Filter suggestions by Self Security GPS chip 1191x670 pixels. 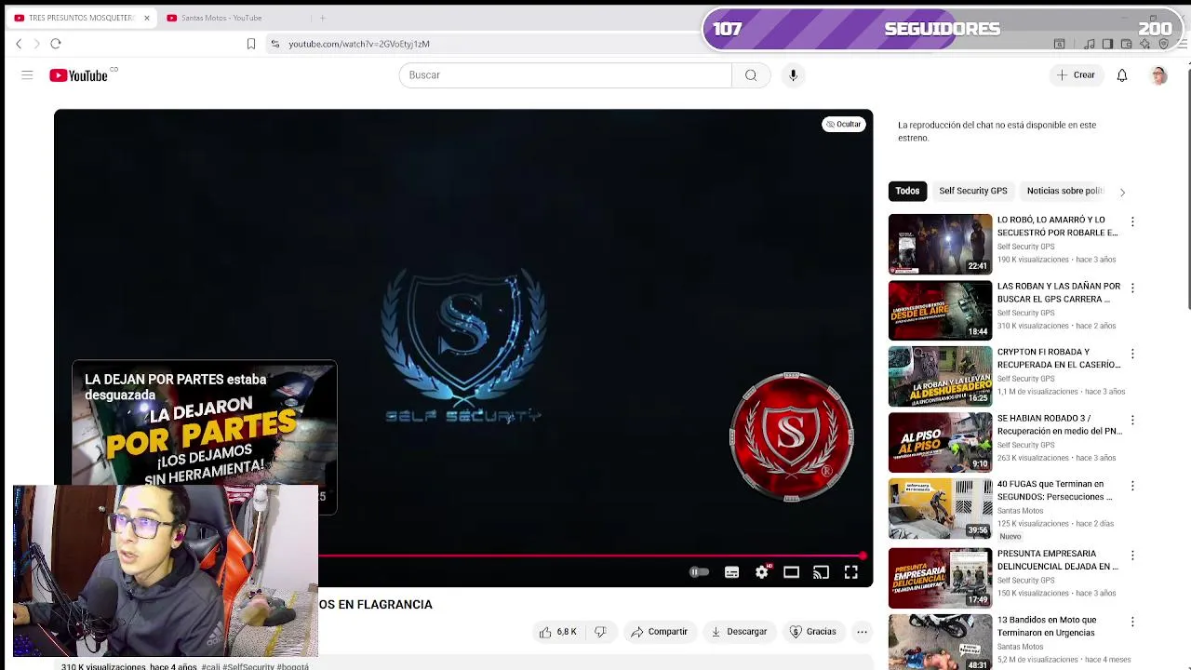(973, 191)
